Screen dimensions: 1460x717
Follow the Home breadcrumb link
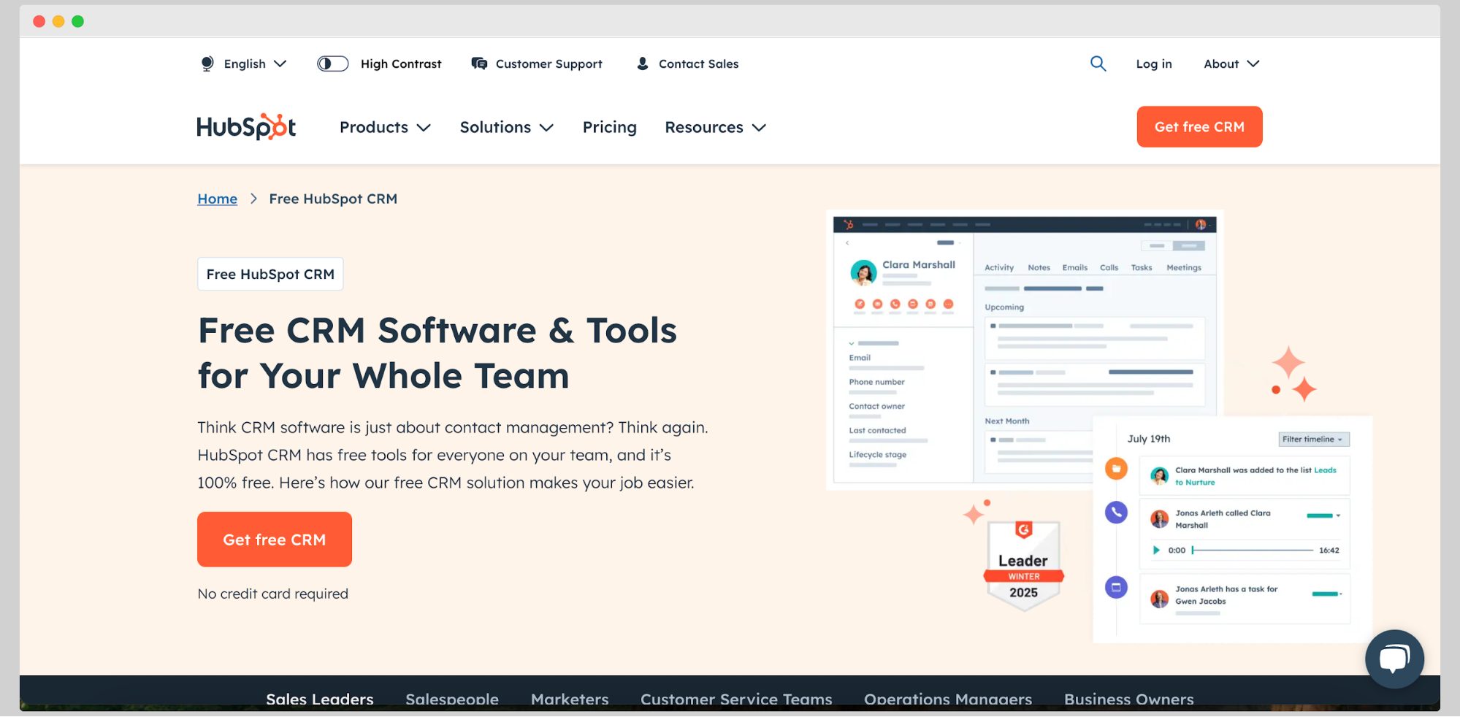(217, 199)
